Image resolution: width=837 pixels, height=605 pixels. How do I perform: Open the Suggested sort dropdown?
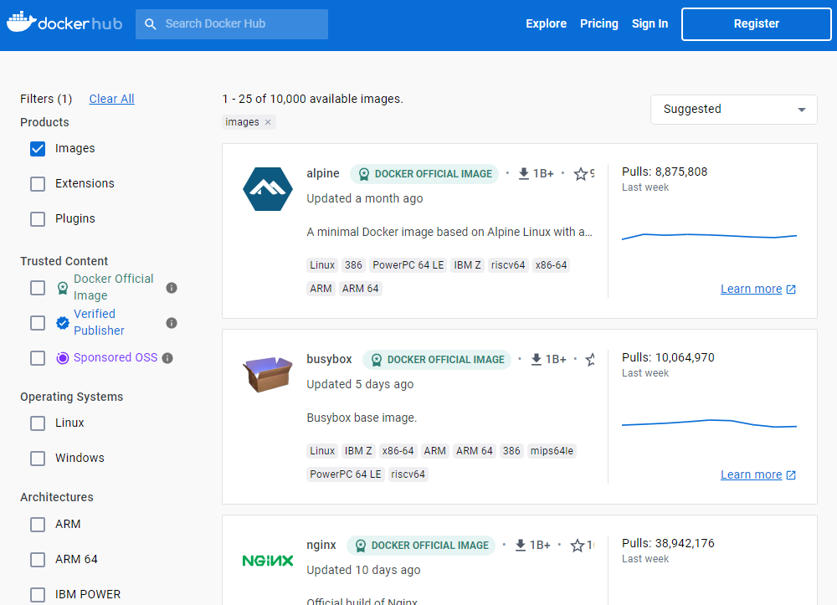(x=733, y=110)
